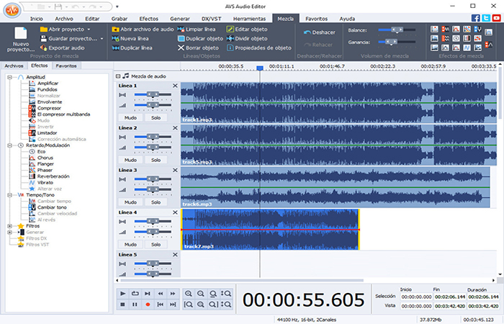Click the blue playhead marker on ruler
Viewport: 504px width, 324px height.
click(x=260, y=68)
